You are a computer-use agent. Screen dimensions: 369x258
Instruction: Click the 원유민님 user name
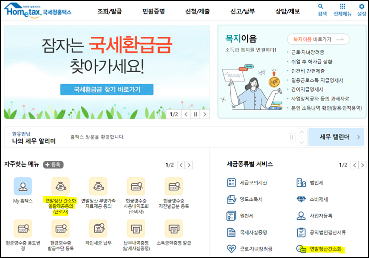tap(21, 133)
